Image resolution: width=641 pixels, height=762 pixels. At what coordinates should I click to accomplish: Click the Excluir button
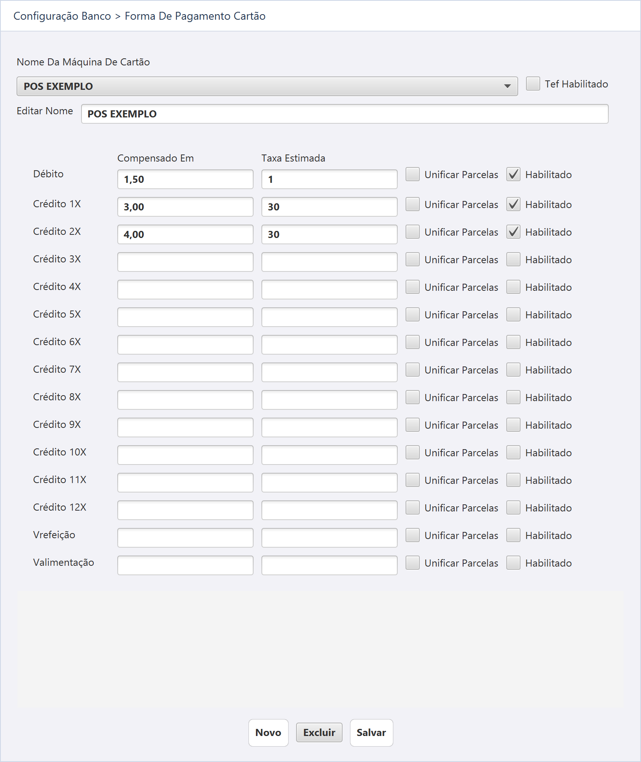point(319,733)
